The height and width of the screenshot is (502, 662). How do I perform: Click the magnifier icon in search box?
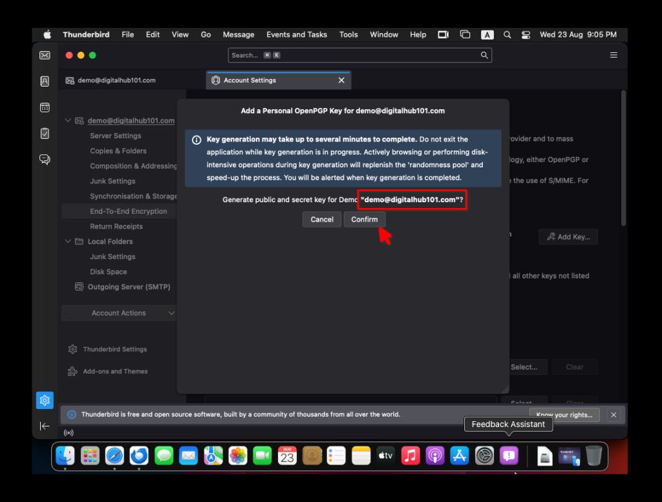[484, 56]
